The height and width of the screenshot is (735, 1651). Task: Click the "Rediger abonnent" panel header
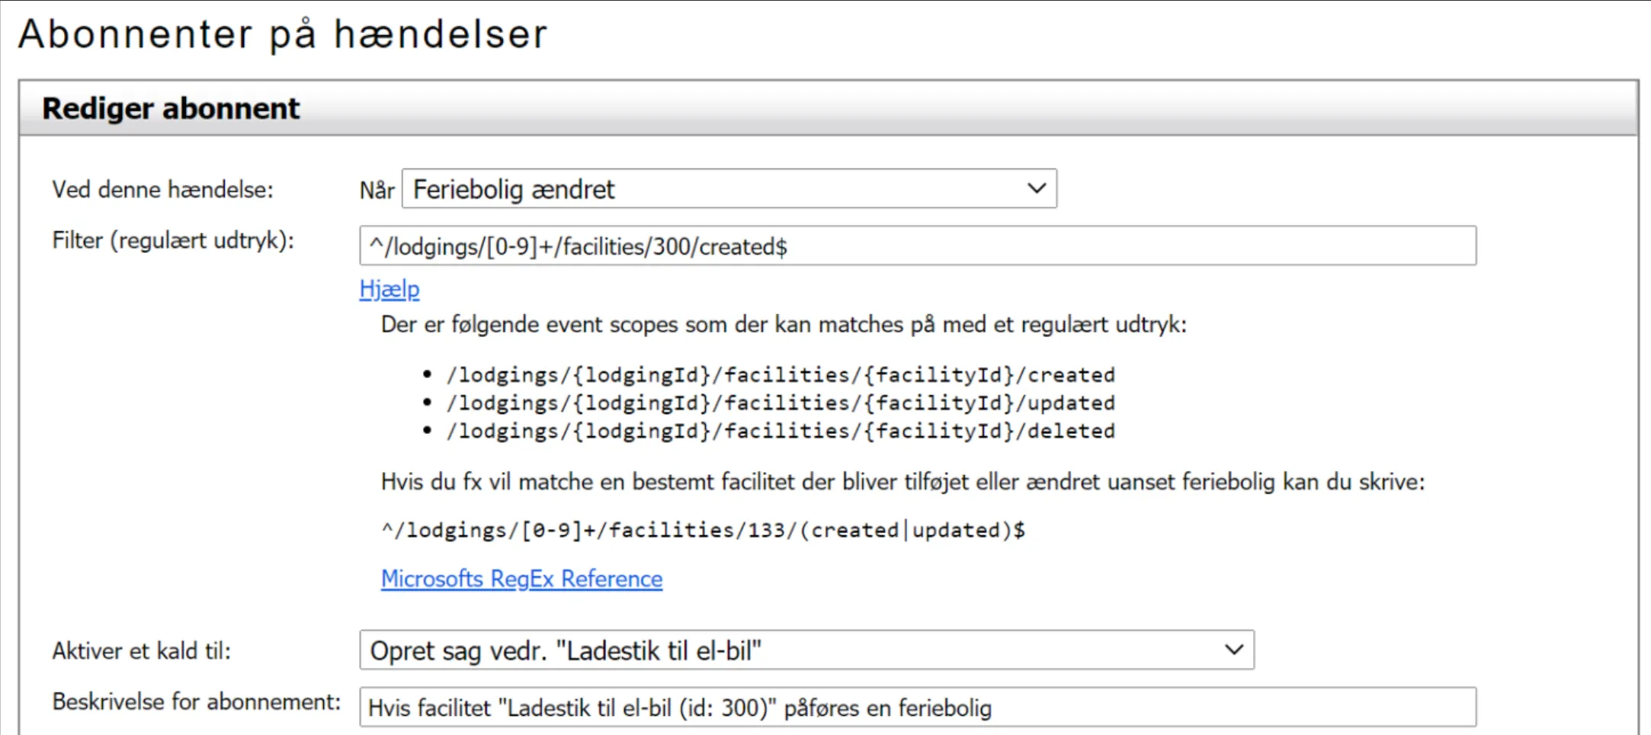pos(172,108)
